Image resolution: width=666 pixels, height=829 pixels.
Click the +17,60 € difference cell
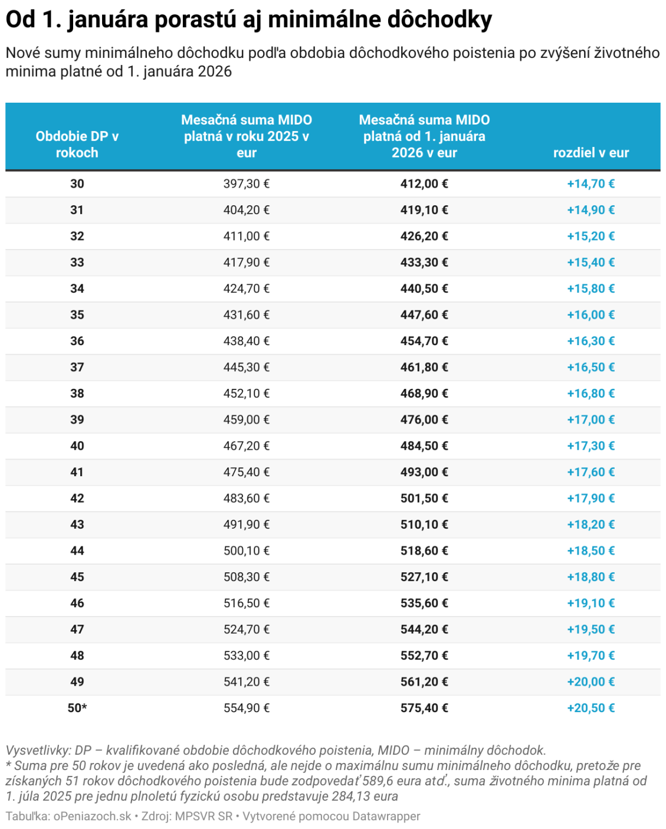(590, 472)
